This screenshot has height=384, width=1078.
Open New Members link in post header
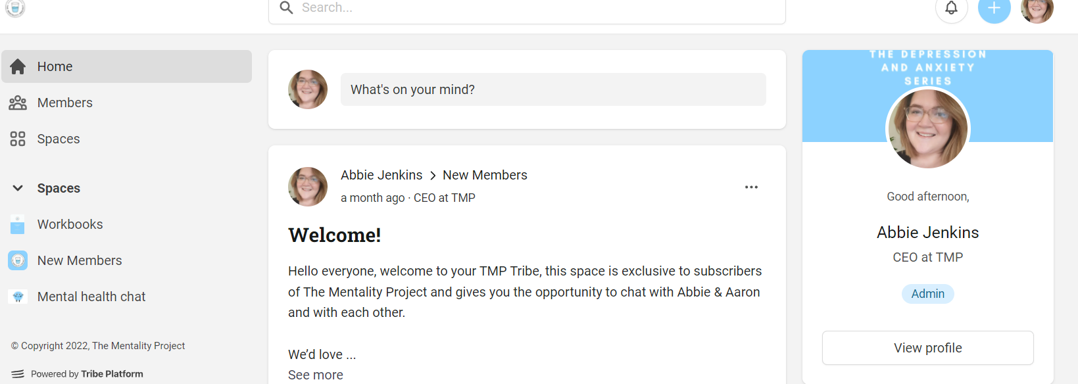point(485,175)
